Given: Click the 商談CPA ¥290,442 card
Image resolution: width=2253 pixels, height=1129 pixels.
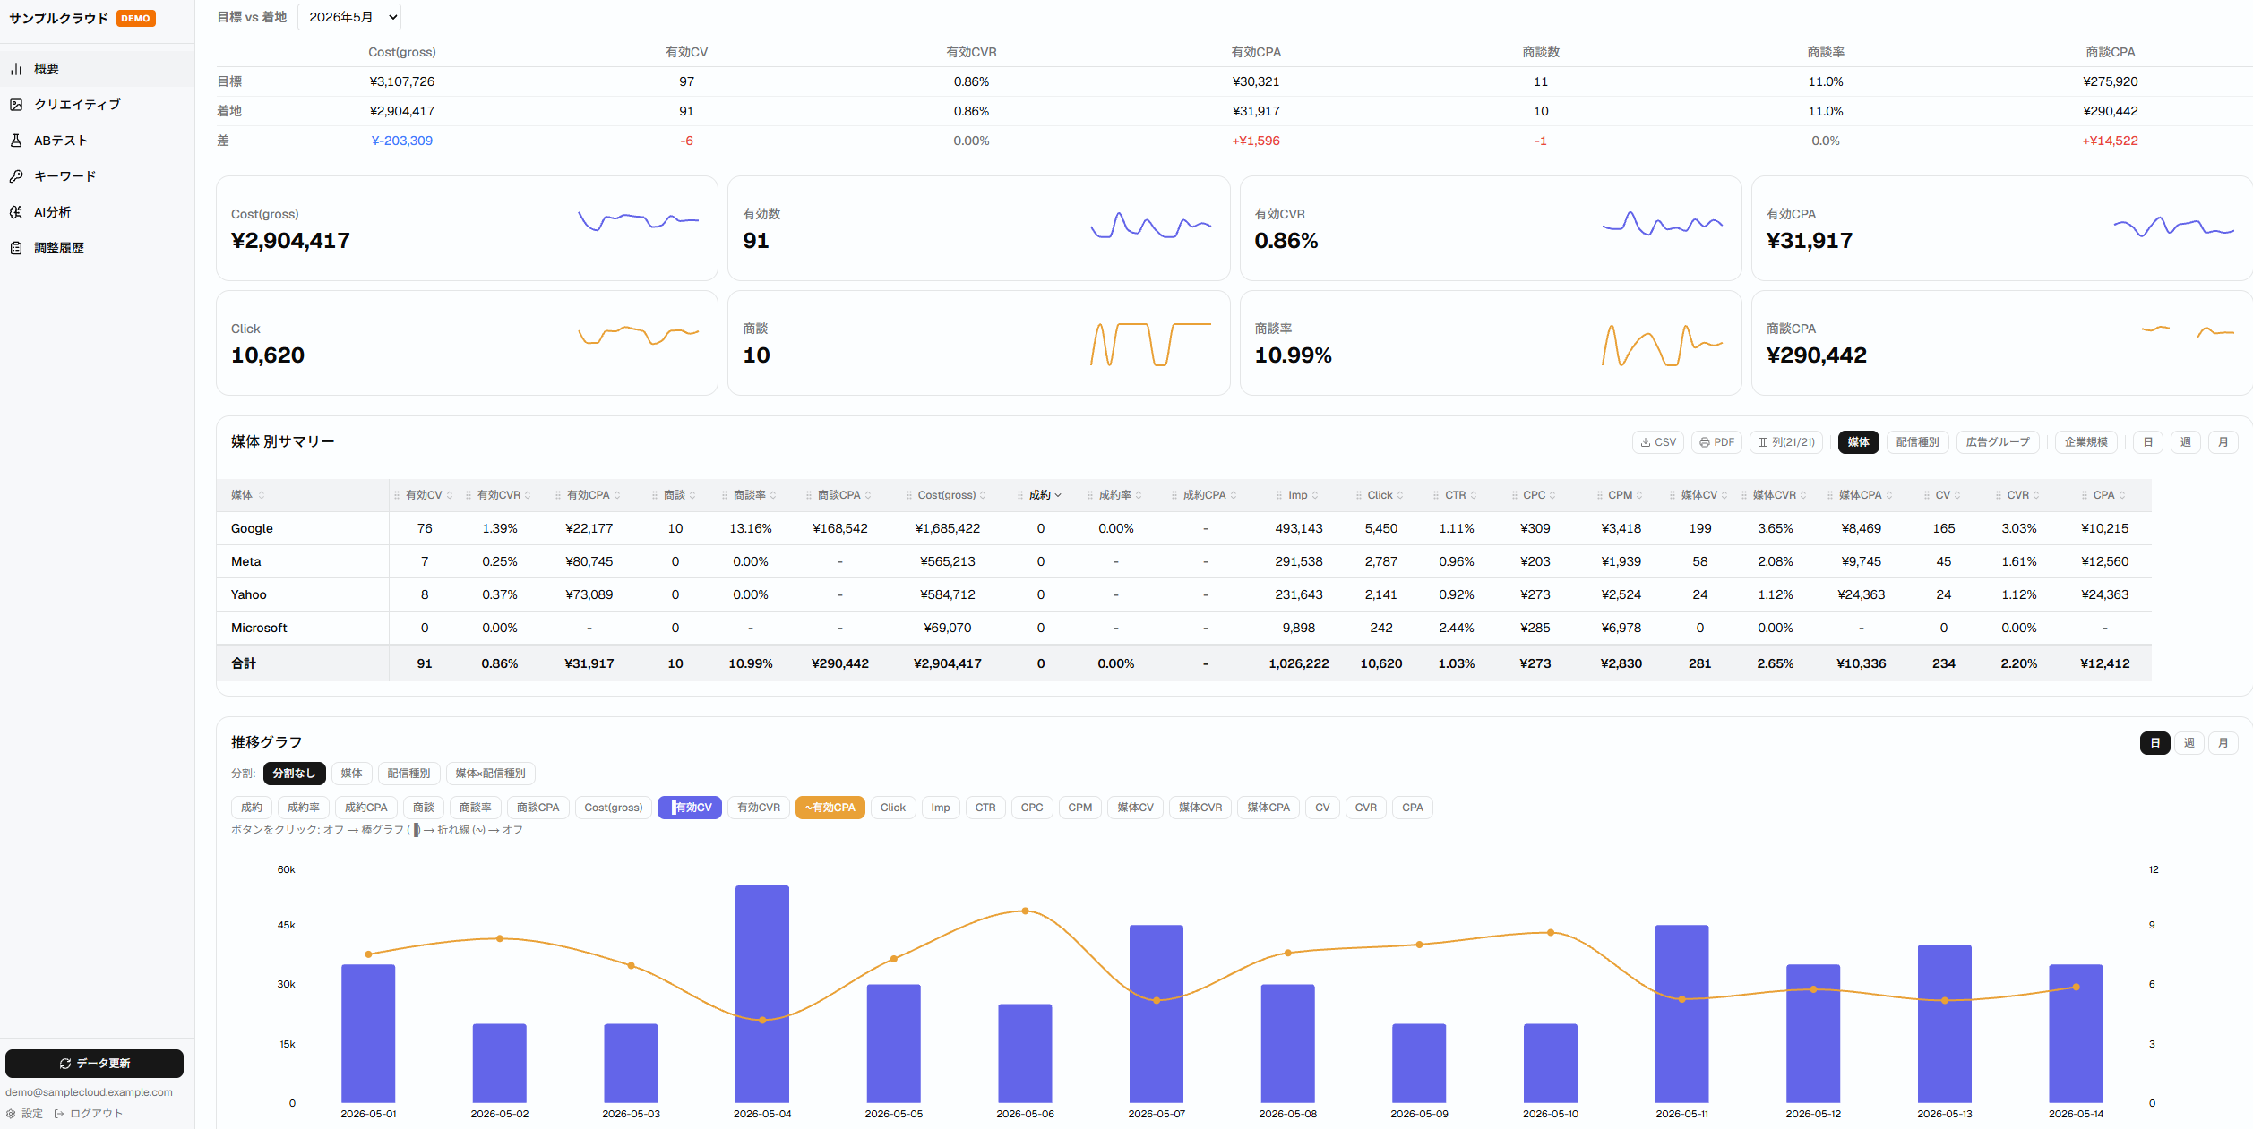Looking at the screenshot, I should tap(2001, 343).
